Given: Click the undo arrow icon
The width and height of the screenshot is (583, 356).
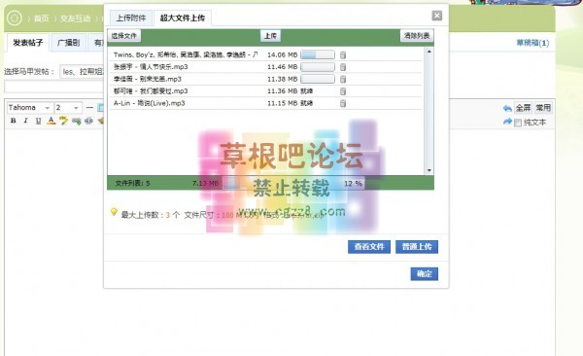Looking at the screenshot, I should coord(507,108).
